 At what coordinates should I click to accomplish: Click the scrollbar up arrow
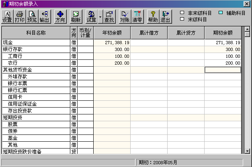coord(247,29)
